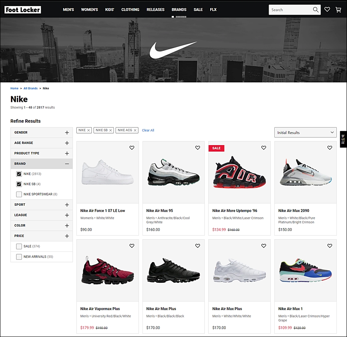The image size is (347, 337).
Task: Click the side feedback tab
Action: [x=343, y=139]
